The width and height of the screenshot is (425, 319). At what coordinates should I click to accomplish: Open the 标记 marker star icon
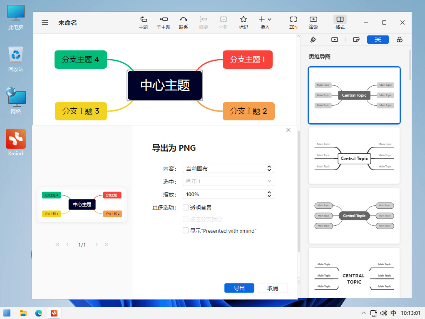(x=244, y=23)
